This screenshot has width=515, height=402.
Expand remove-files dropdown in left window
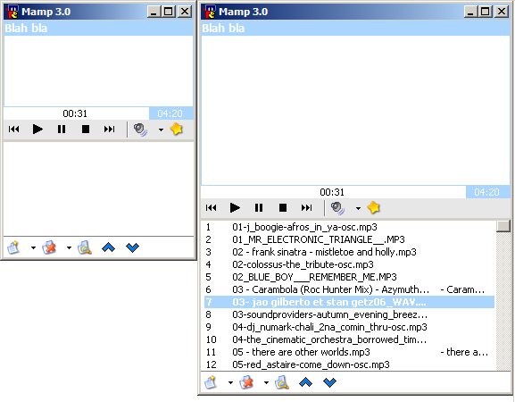69,247
